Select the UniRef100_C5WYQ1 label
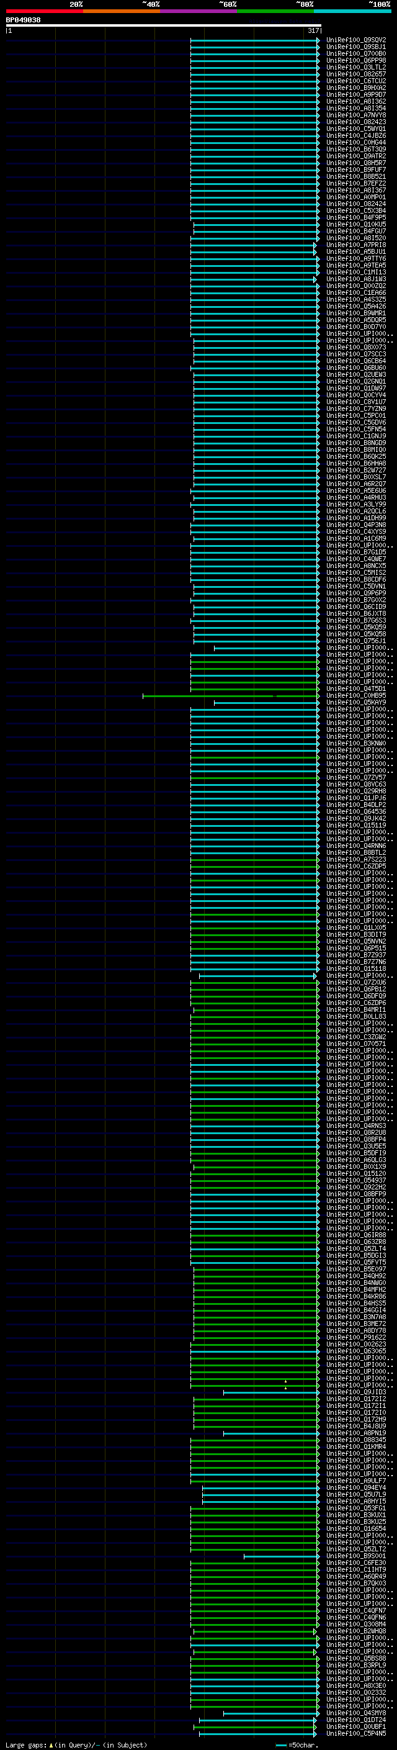This screenshot has height=1750, width=397. [x=356, y=129]
